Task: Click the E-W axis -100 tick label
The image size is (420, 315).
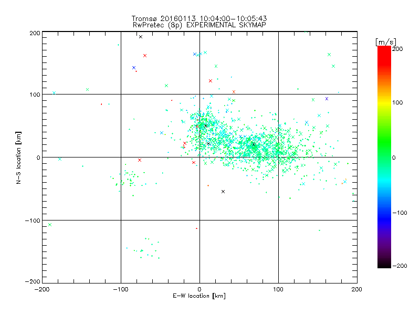Action: 121,289
